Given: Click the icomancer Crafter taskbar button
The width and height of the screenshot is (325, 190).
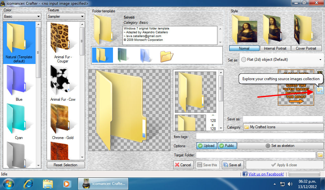Looking at the screenshot, I should [103, 184].
